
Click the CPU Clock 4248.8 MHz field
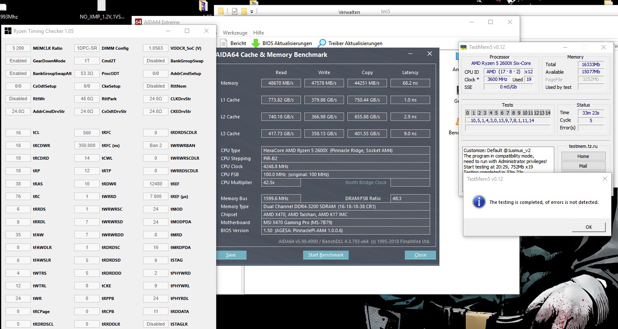coord(345,166)
